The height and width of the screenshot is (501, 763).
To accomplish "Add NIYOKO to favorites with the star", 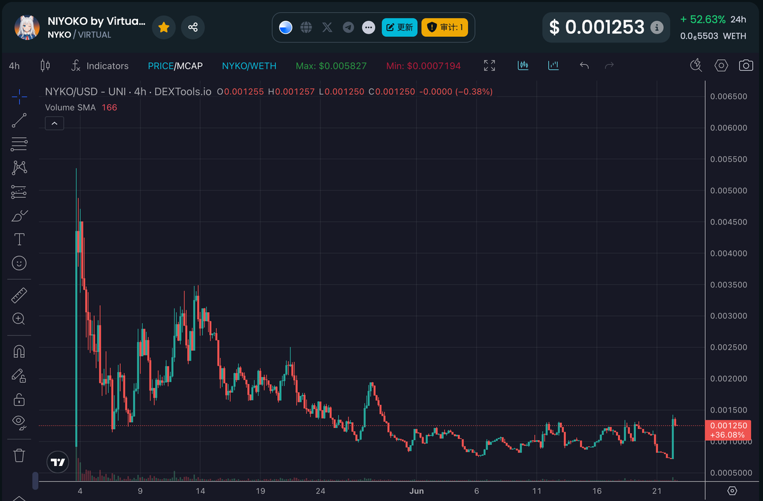I will 164,27.
